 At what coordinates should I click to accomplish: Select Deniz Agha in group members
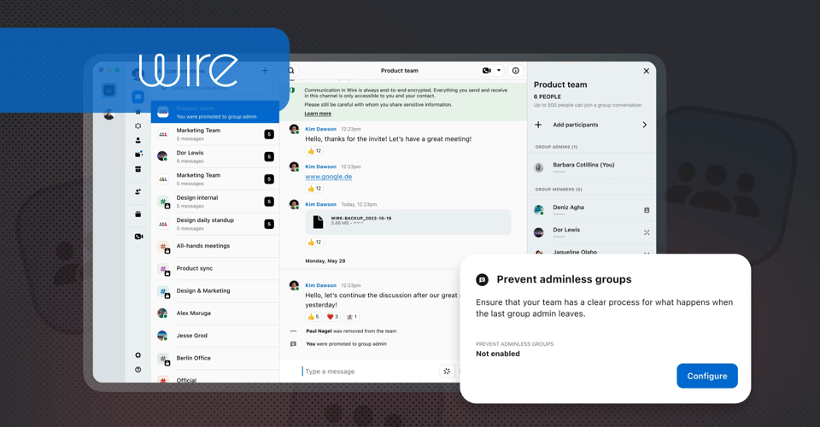[591, 210]
